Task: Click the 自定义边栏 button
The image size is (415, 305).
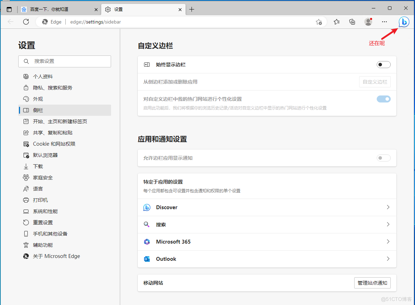Action: pyautogui.click(x=375, y=82)
